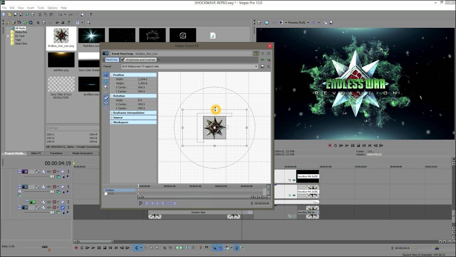Click the Cut scissors icon in main toolbar
The height and width of the screenshot is (257, 456).
coord(40,14)
